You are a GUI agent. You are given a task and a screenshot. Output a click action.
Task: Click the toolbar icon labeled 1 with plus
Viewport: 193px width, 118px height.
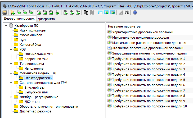19,12
